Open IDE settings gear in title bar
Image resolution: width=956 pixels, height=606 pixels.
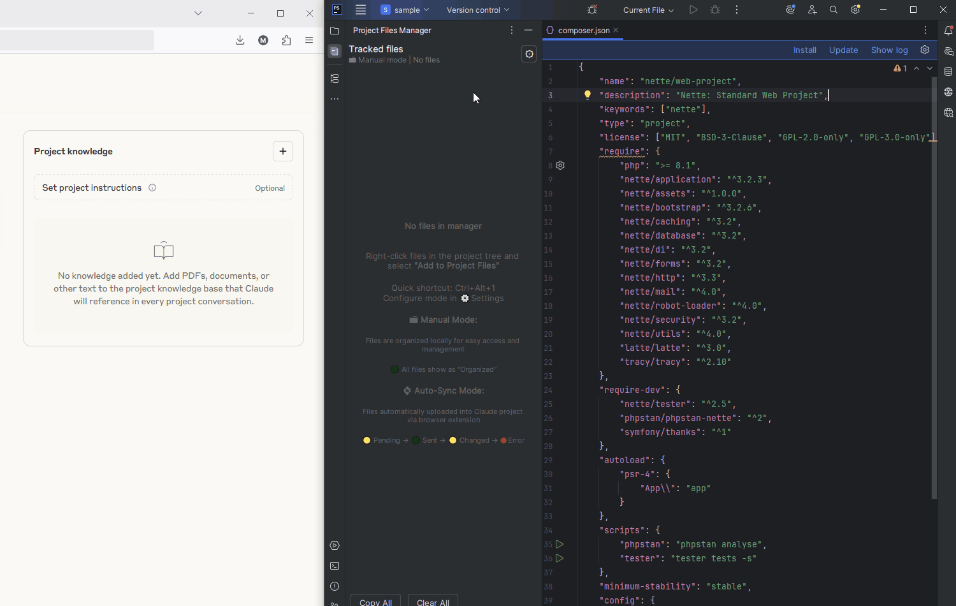coord(855,10)
